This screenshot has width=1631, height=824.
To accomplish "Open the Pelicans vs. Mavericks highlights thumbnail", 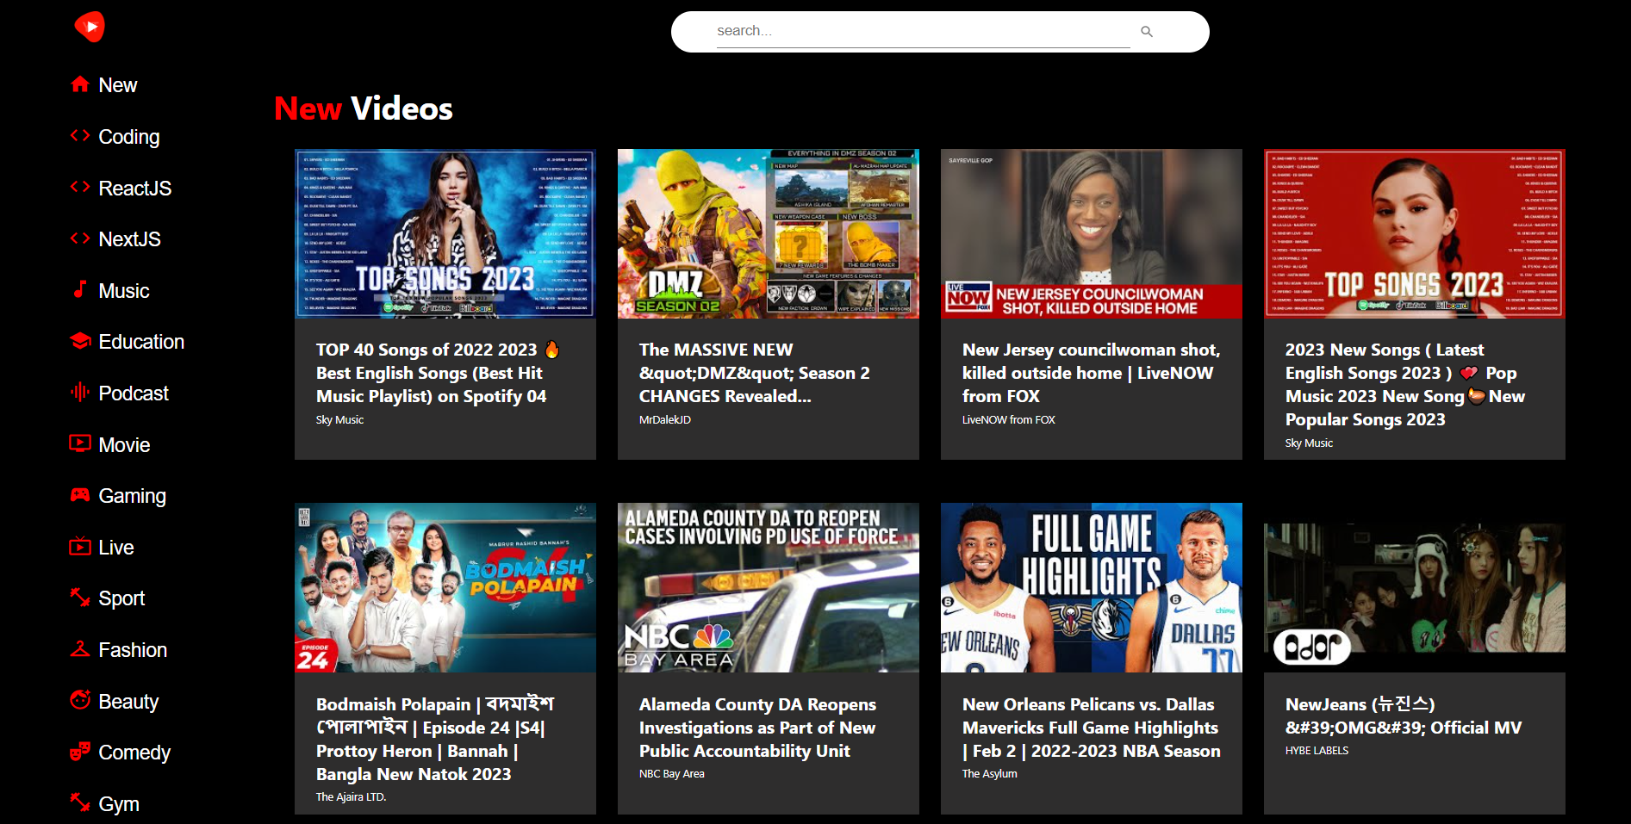I will (1091, 588).
